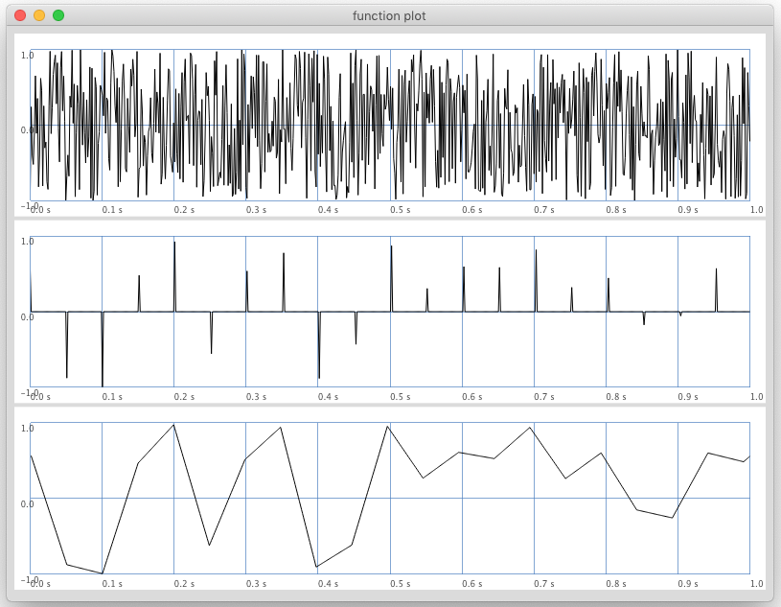Click the positive impulse spike at 0.2 s
Viewport: 781px width, 607px height.
click(174, 276)
